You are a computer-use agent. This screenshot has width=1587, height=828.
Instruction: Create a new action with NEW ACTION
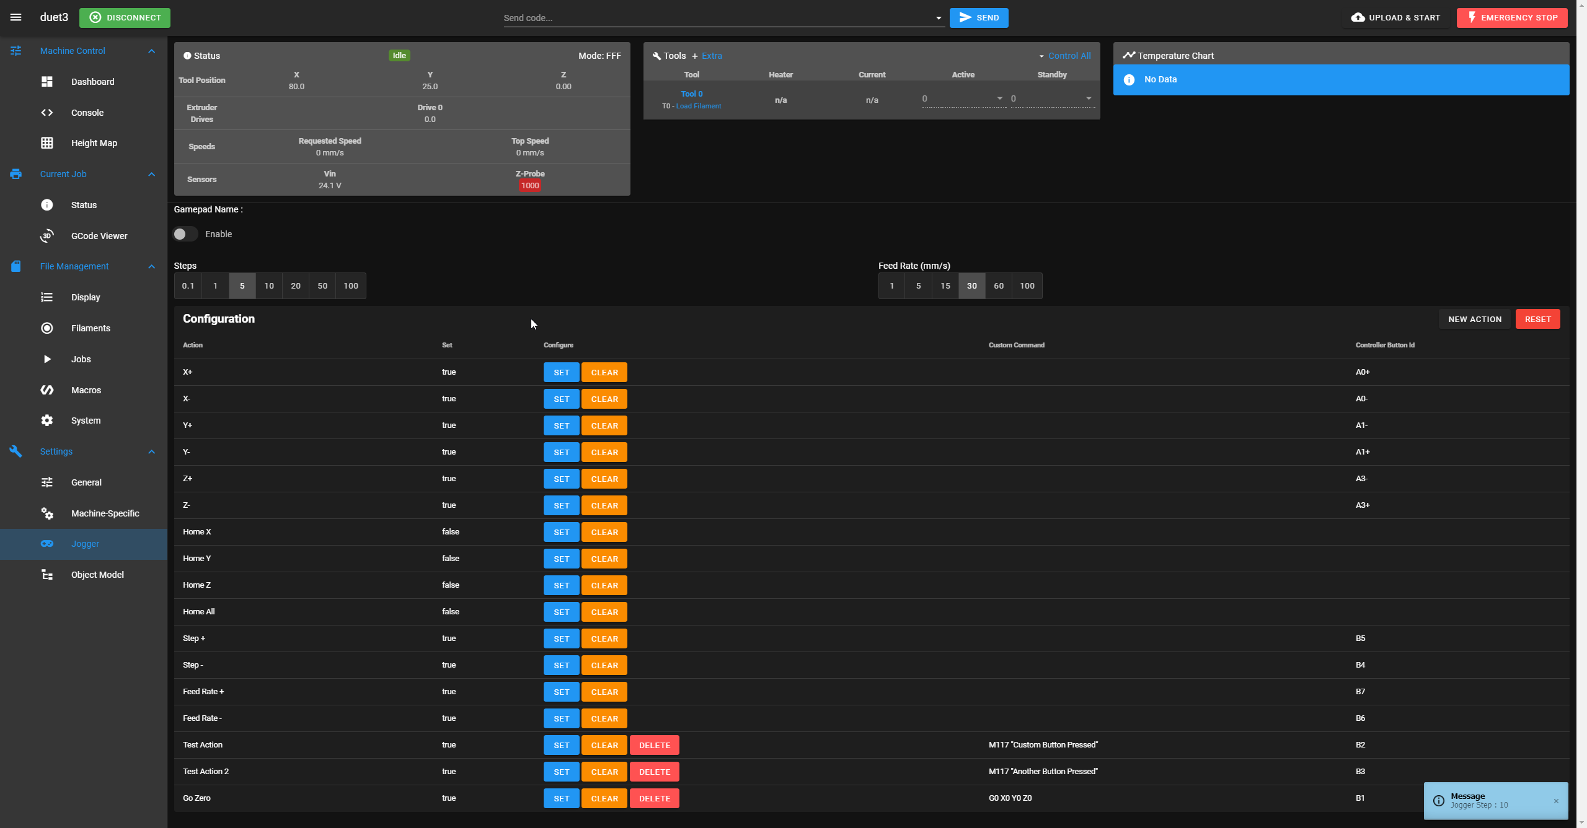pyautogui.click(x=1474, y=319)
